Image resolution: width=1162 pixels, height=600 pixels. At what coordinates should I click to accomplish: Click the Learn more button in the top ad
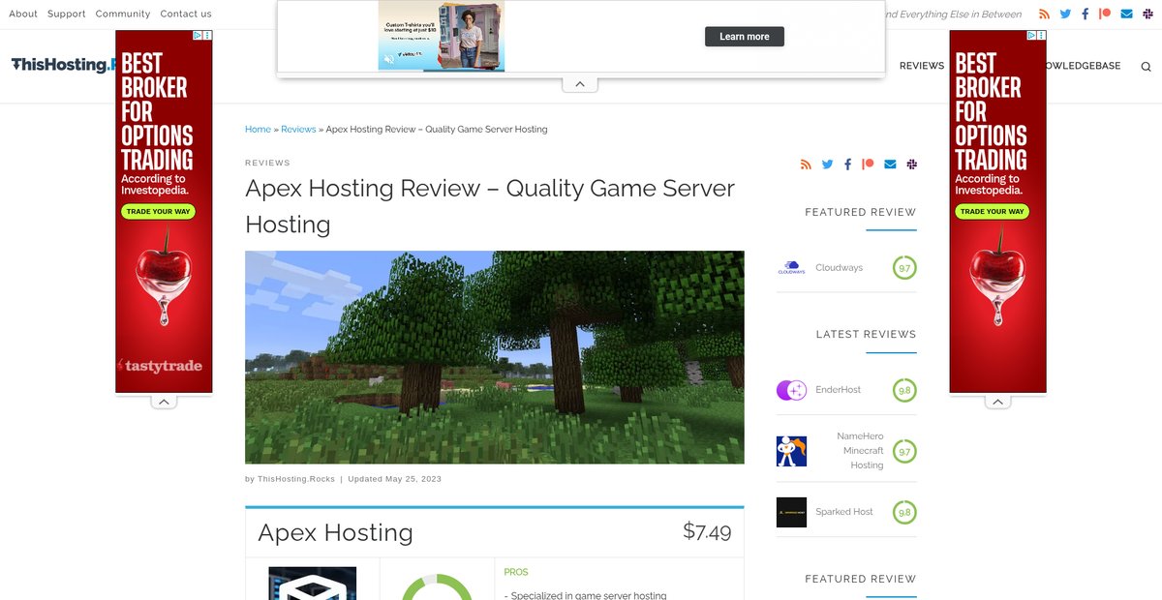pyautogui.click(x=745, y=37)
